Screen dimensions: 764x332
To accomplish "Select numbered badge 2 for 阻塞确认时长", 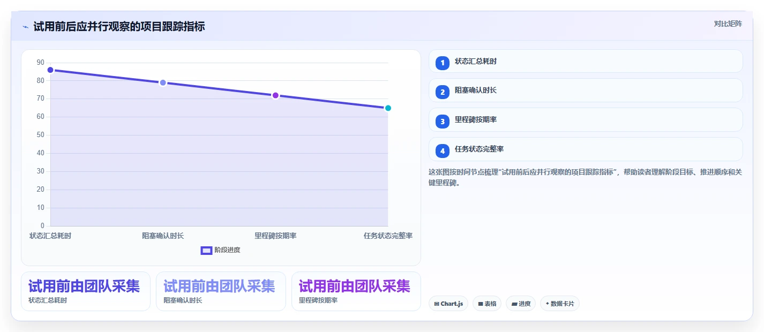I will pos(443,92).
